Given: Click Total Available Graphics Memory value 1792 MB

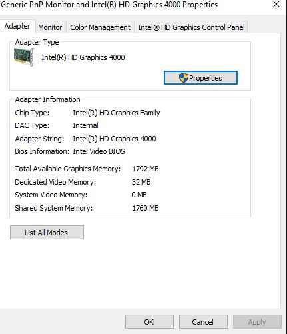Looking at the screenshot, I should [145, 169].
